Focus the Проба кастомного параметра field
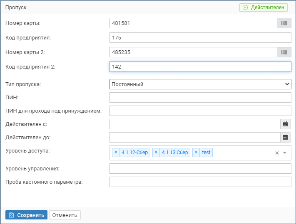 (200, 182)
